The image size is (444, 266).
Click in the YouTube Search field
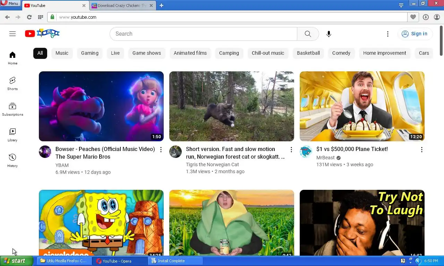pos(204,34)
